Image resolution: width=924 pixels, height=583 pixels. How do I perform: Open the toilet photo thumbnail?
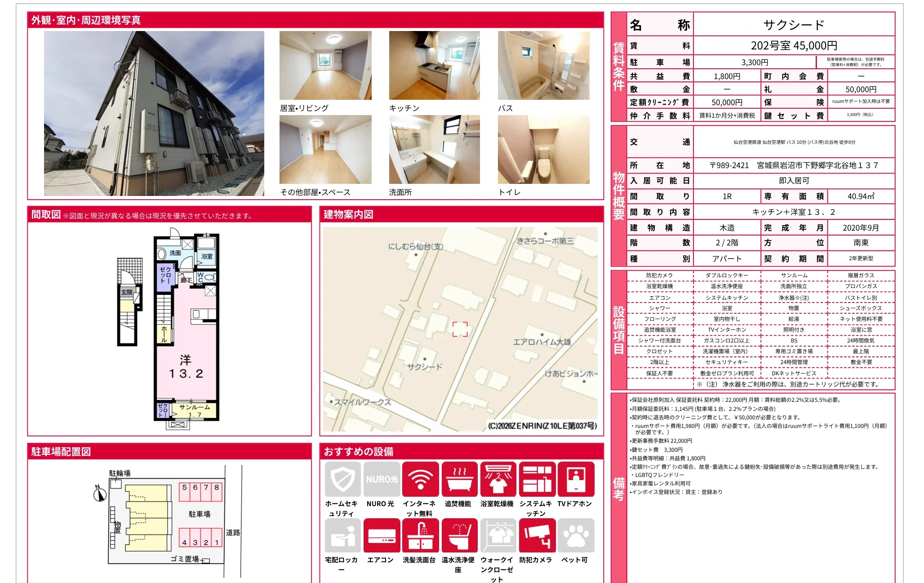544,150
